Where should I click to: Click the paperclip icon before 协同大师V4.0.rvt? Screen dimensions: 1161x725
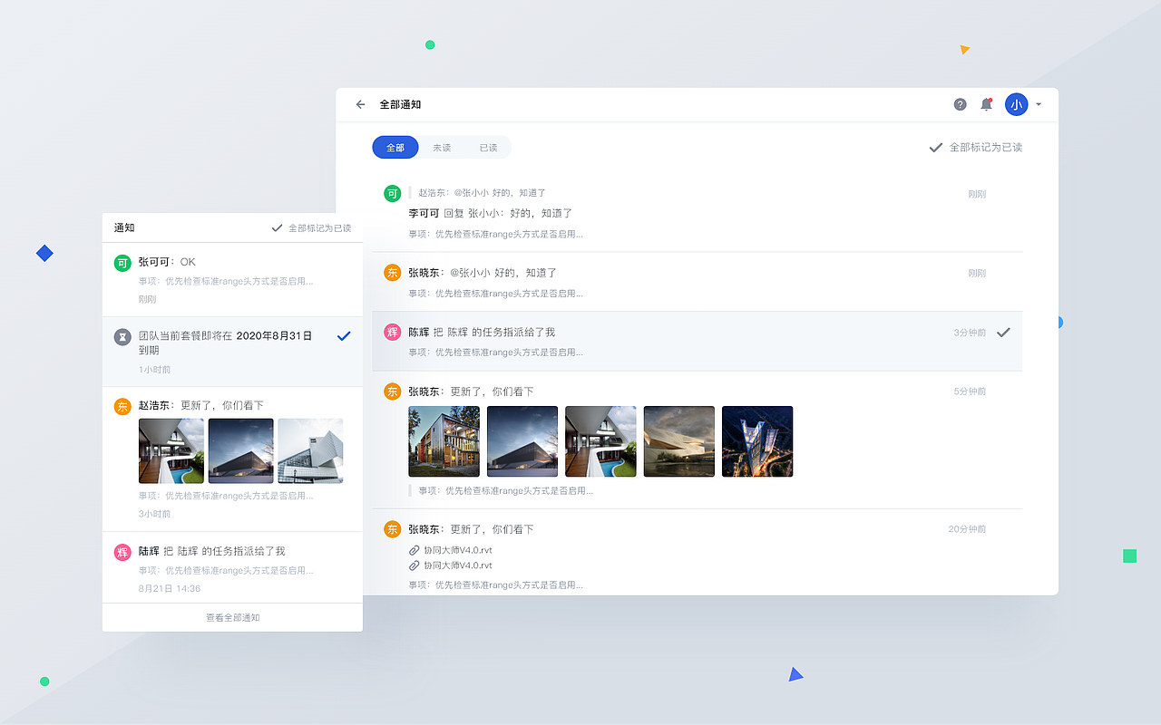click(x=412, y=550)
